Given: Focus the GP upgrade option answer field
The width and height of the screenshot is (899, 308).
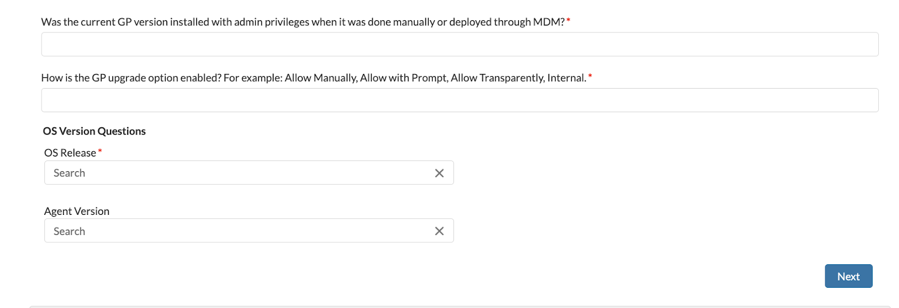Looking at the screenshot, I should click(459, 100).
